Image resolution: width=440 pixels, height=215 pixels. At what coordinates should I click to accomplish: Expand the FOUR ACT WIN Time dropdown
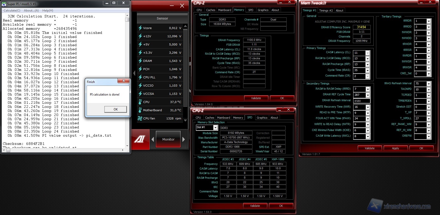(368, 119)
